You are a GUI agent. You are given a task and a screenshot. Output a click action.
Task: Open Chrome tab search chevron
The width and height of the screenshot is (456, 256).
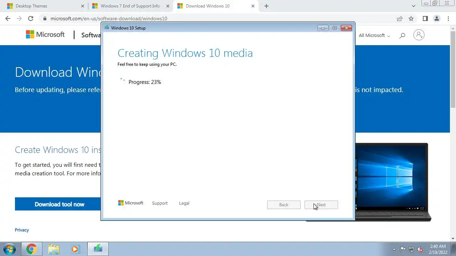pos(414,6)
